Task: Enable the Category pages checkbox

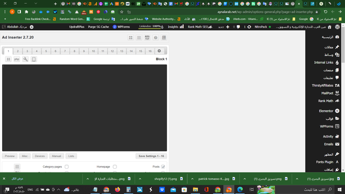Action: [x=67, y=167]
